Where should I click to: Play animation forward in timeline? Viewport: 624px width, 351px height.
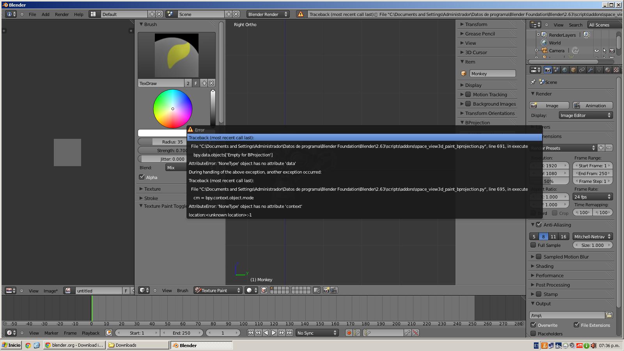click(x=274, y=333)
